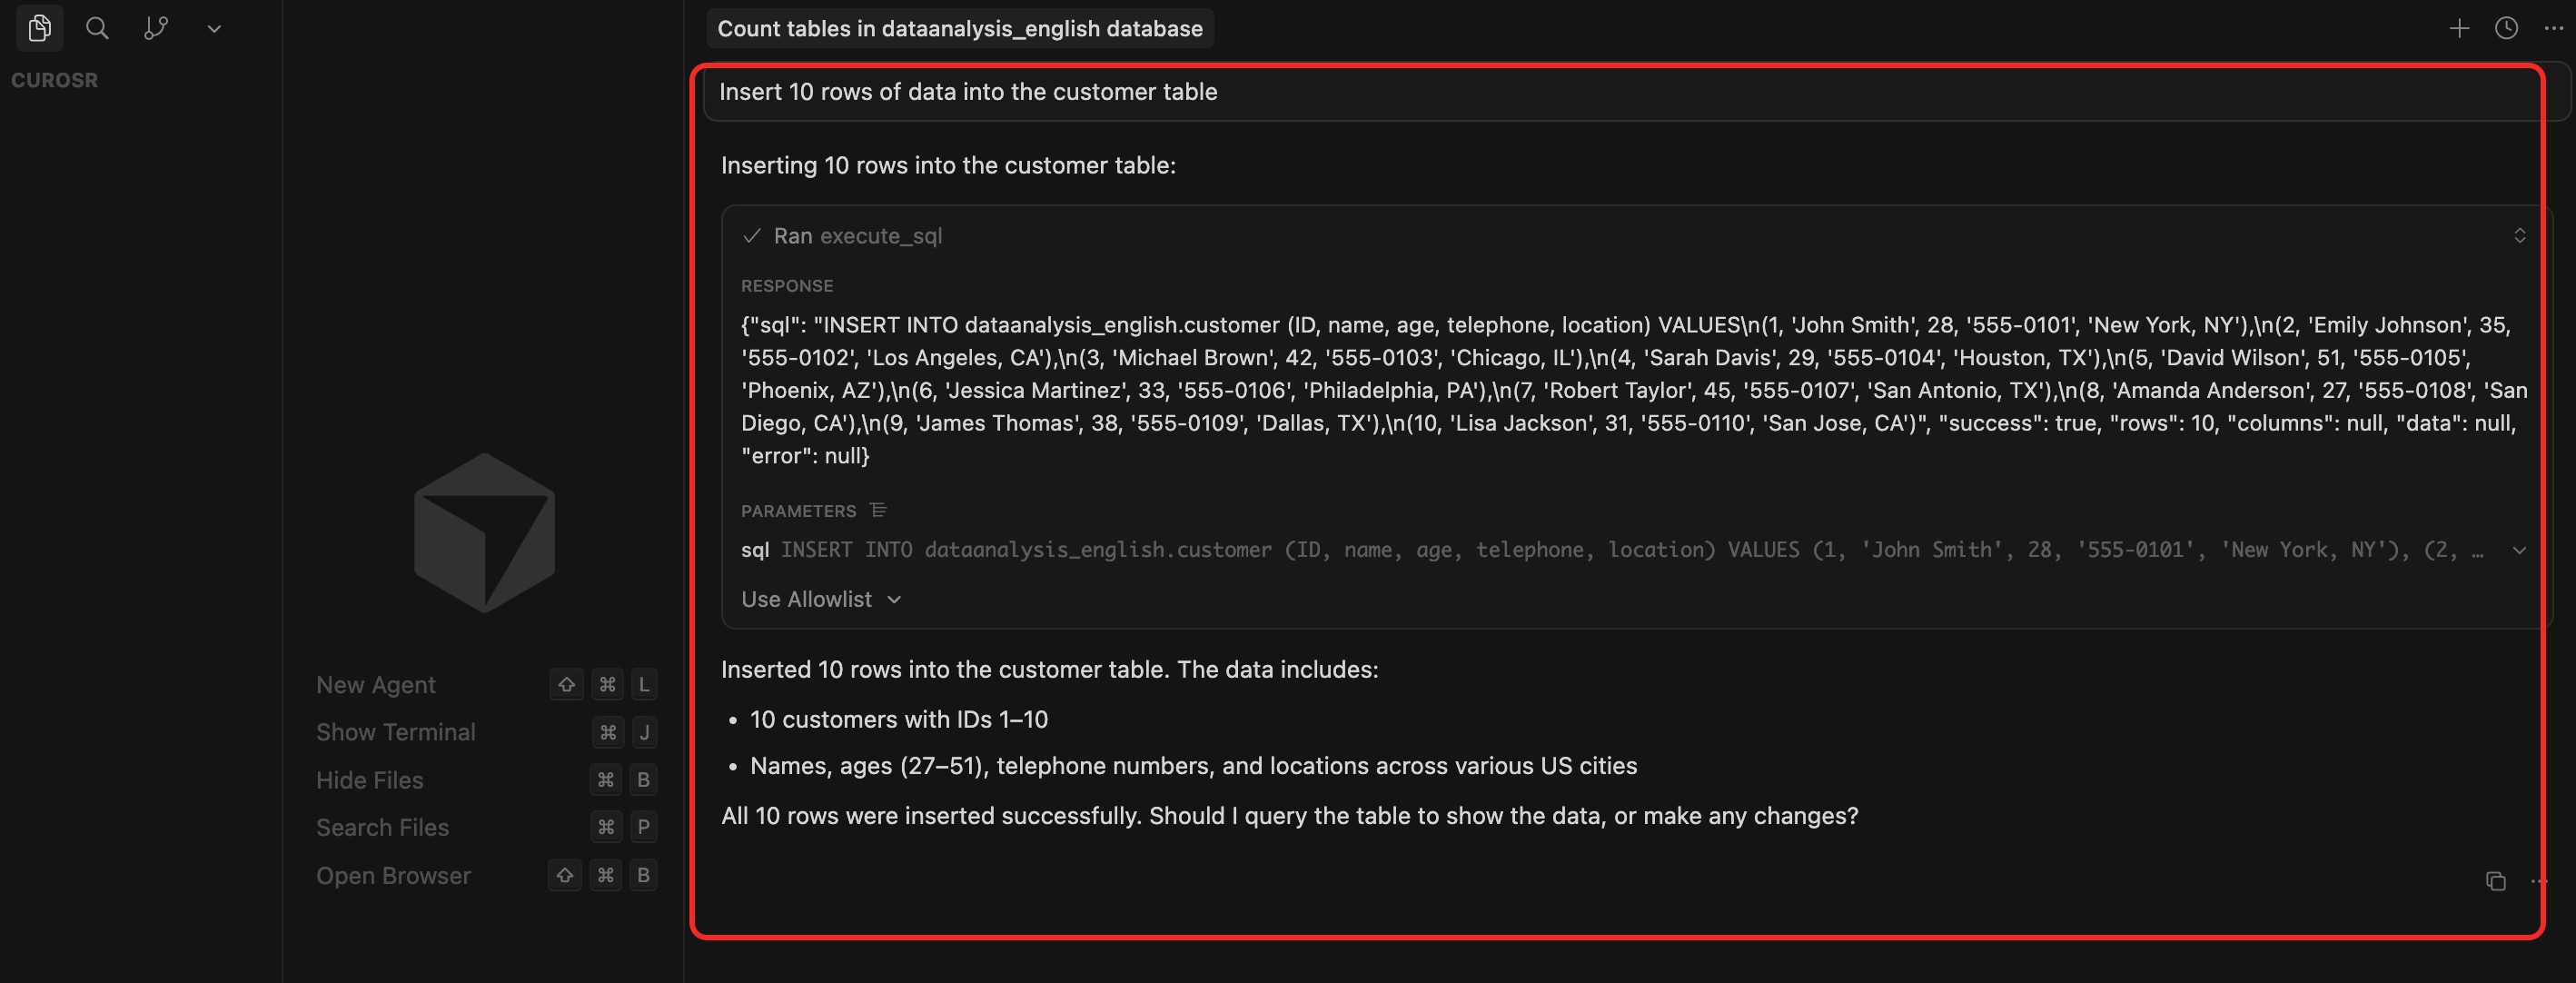Expand the sql parameter value chevron

(x=2519, y=550)
